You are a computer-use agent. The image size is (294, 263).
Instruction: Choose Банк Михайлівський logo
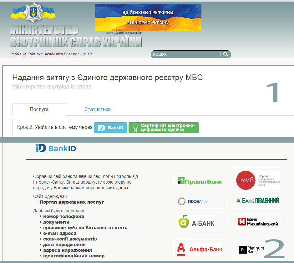[x=258, y=222]
